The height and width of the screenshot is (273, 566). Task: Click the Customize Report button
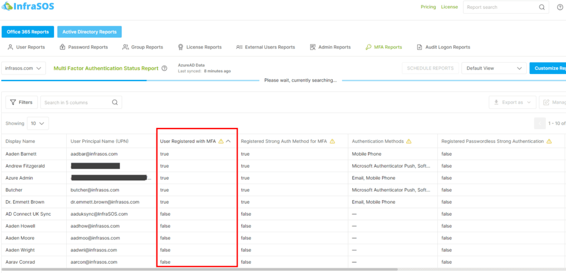tap(548, 68)
